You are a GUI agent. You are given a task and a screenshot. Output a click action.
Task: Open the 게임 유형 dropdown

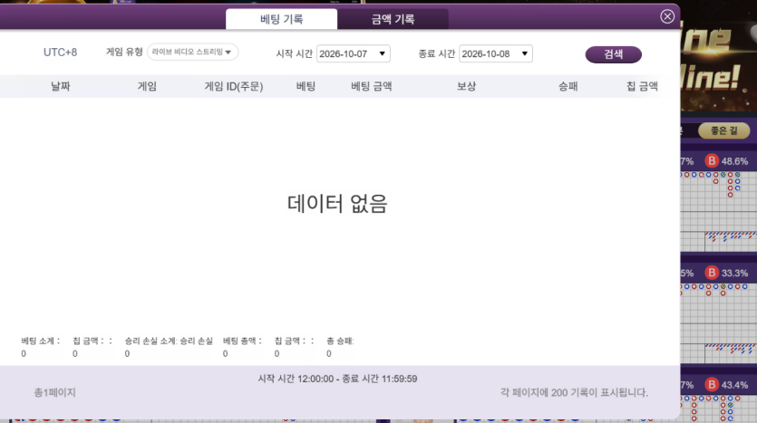tap(192, 52)
